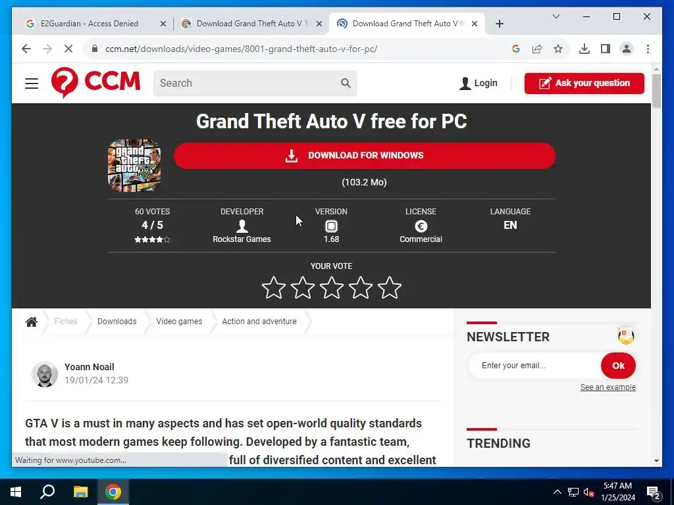Click the muted volume tray icon
This screenshot has width=674, height=505.
coord(588,492)
